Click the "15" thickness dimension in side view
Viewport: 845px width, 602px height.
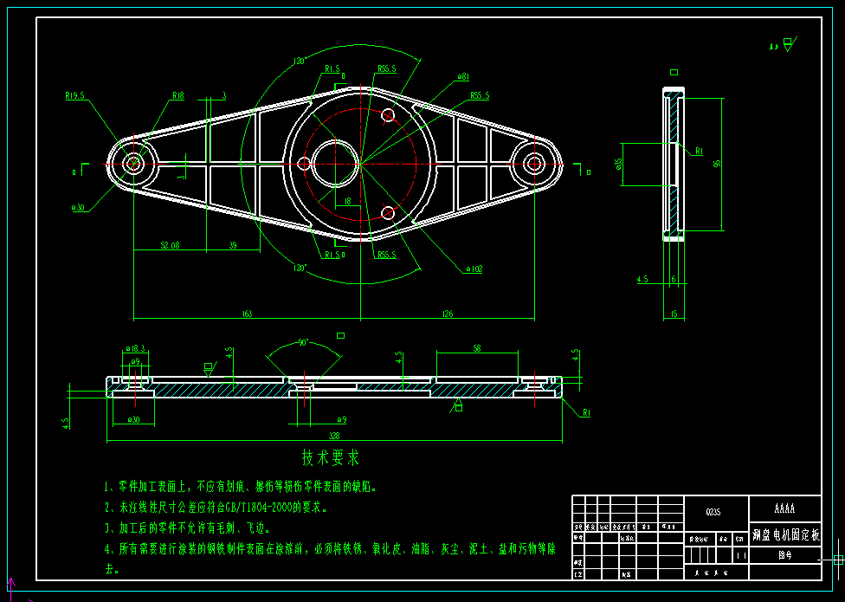[x=674, y=314]
